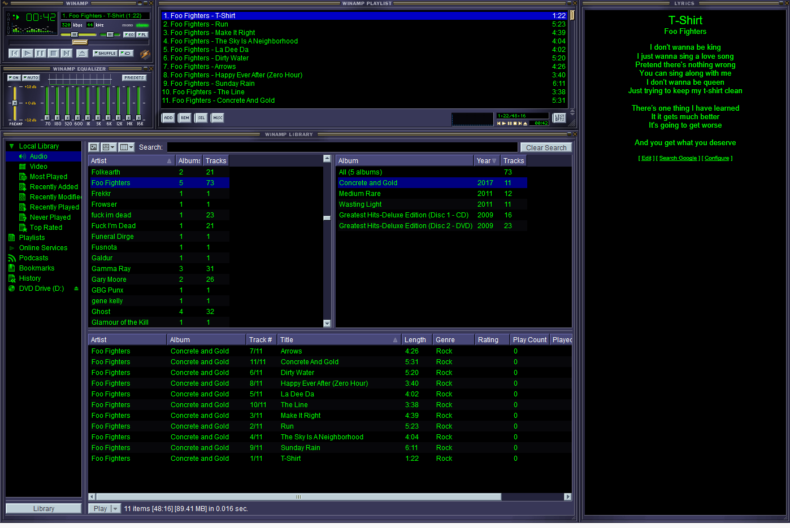Click the playlist ADD button
Screen dimensions: 790x528
pyautogui.click(x=168, y=117)
